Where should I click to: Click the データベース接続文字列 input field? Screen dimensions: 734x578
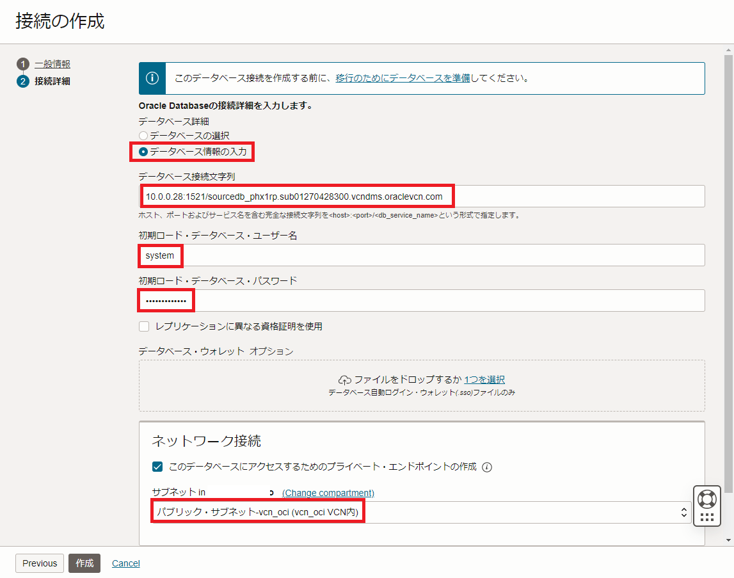(422, 197)
